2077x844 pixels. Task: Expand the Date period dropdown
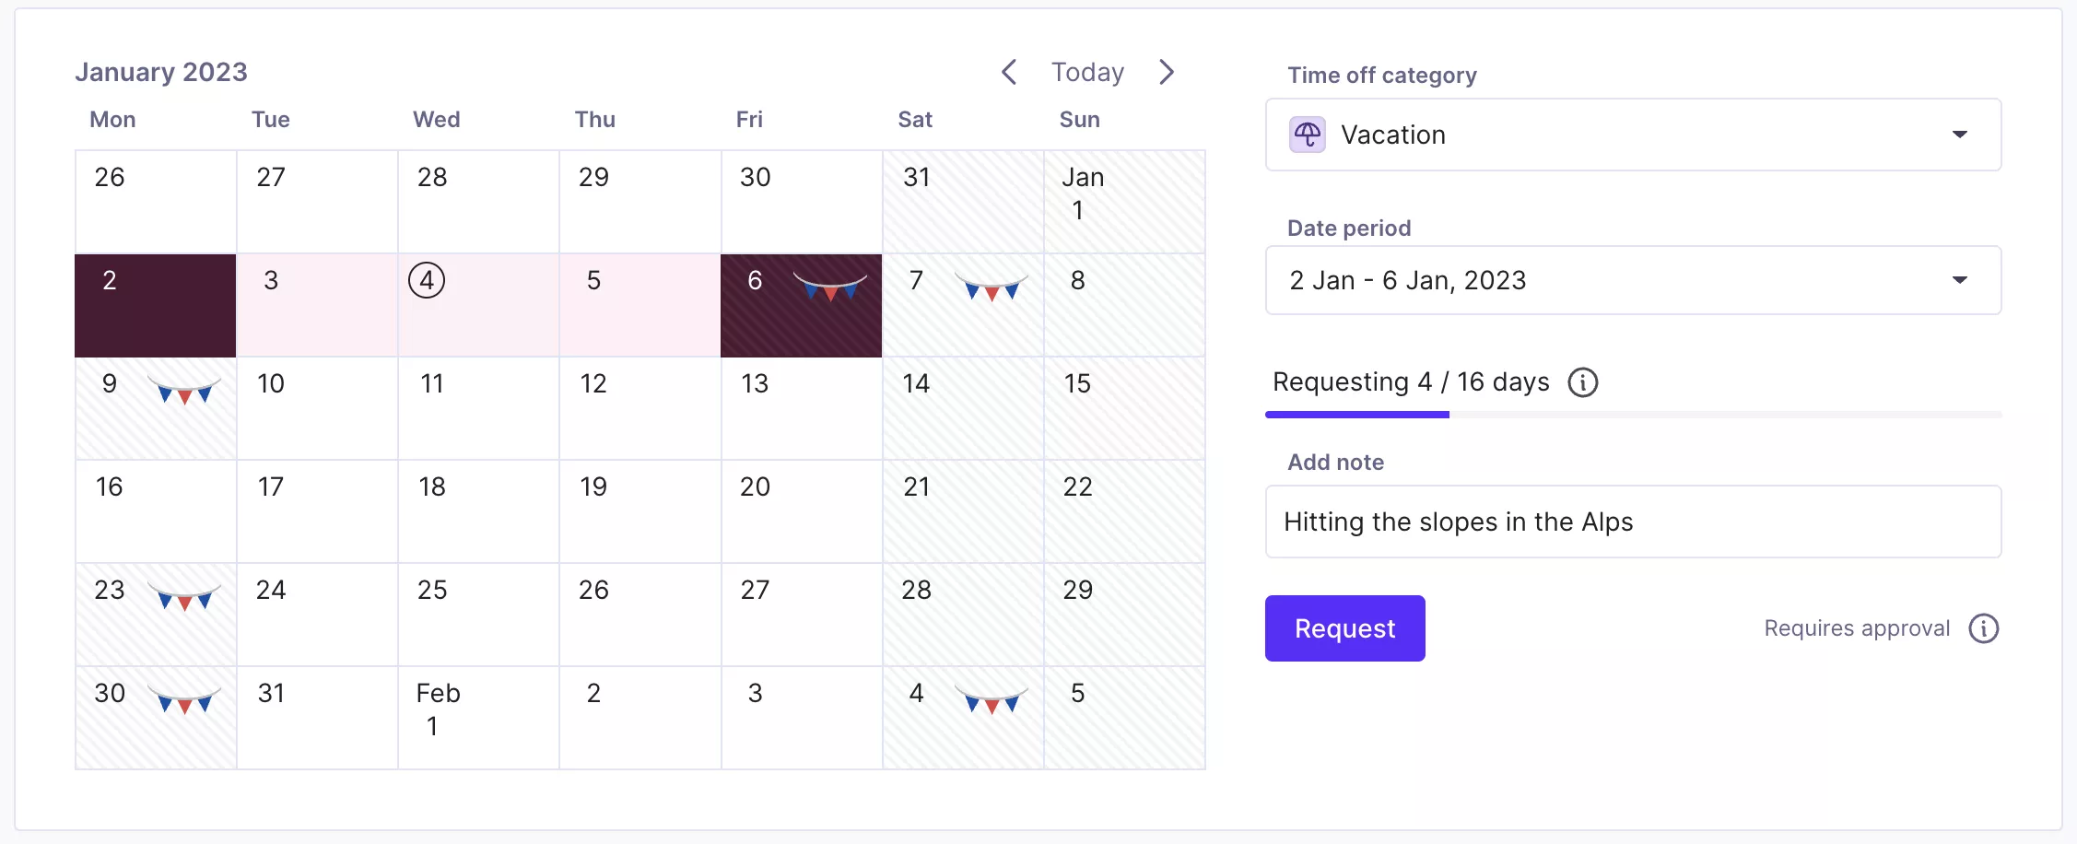[x=1631, y=280]
